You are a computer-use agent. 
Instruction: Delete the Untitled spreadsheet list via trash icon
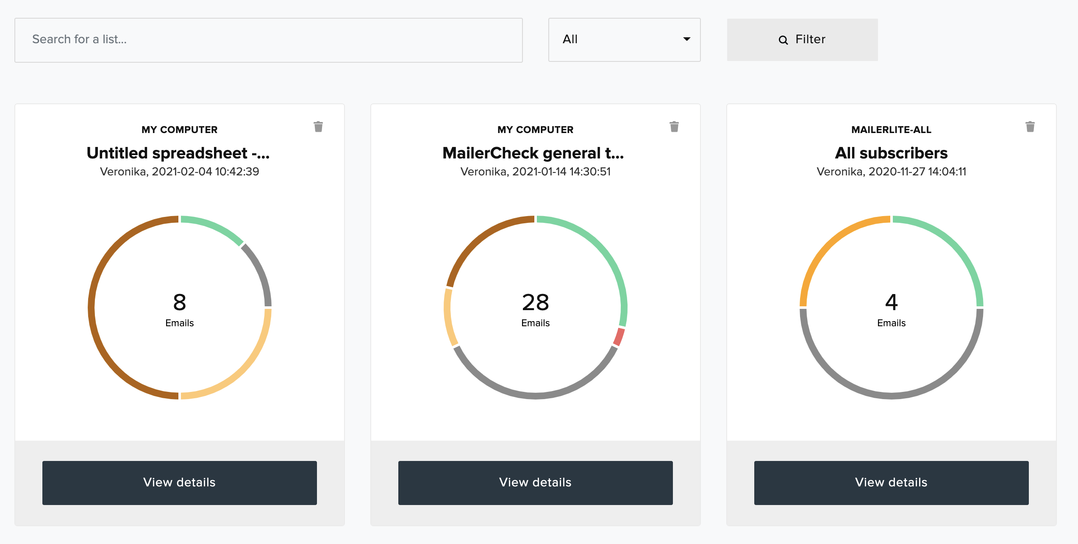pyautogui.click(x=318, y=127)
